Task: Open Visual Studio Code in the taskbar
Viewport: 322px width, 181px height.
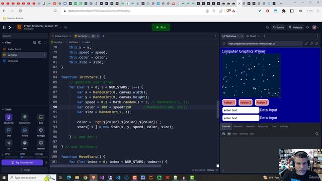Action: coord(118,177)
